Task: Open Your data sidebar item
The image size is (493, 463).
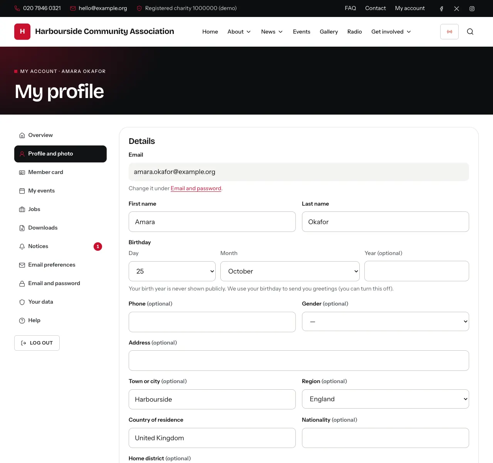Action: (x=60, y=302)
